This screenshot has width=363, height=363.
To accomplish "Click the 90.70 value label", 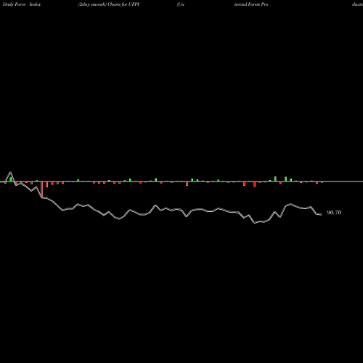I will click(334, 213).
